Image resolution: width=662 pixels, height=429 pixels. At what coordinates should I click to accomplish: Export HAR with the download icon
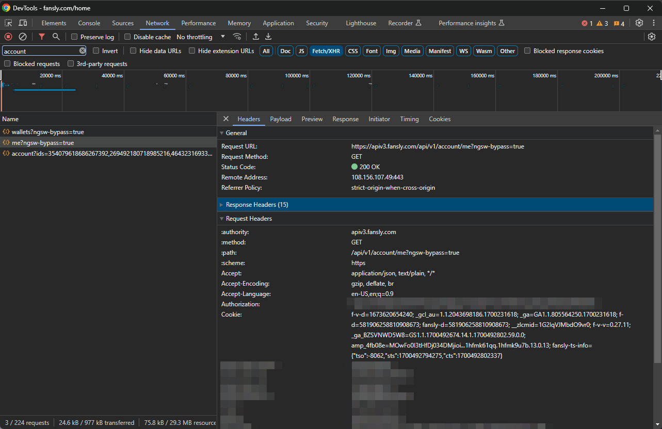point(268,37)
